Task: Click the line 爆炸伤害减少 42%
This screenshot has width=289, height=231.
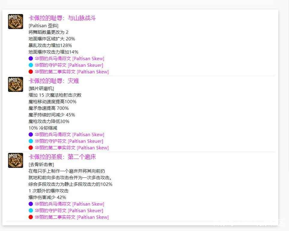Action: tap(47, 197)
